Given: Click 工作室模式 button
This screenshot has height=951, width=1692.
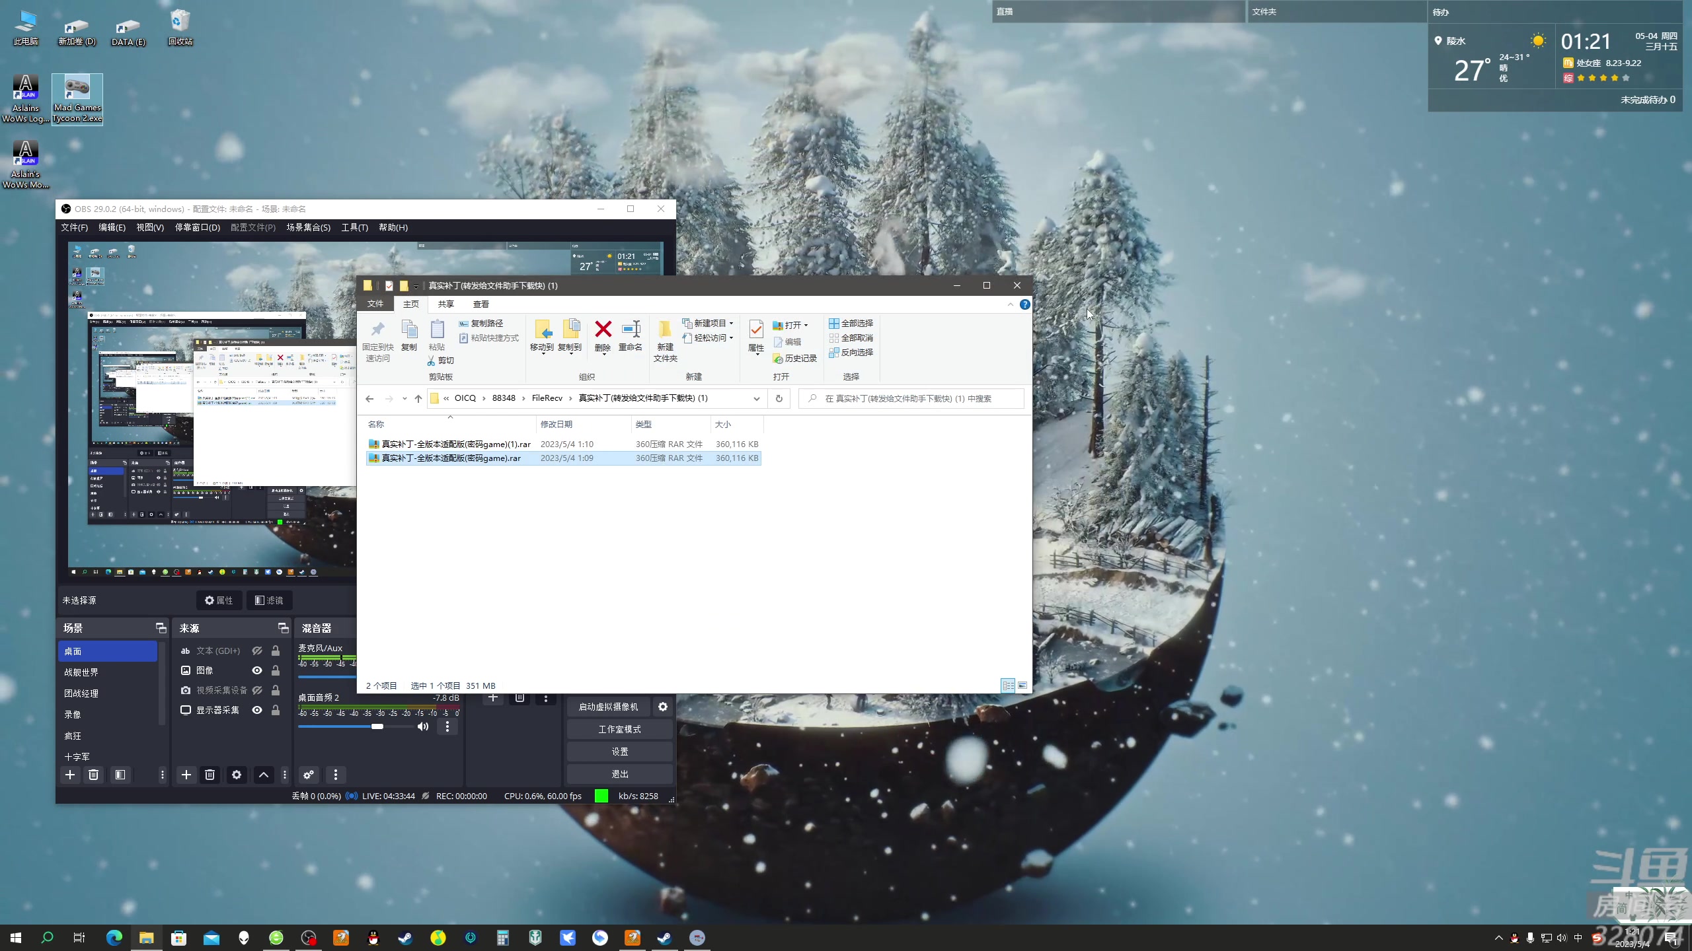Looking at the screenshot, I should point(619,729).
